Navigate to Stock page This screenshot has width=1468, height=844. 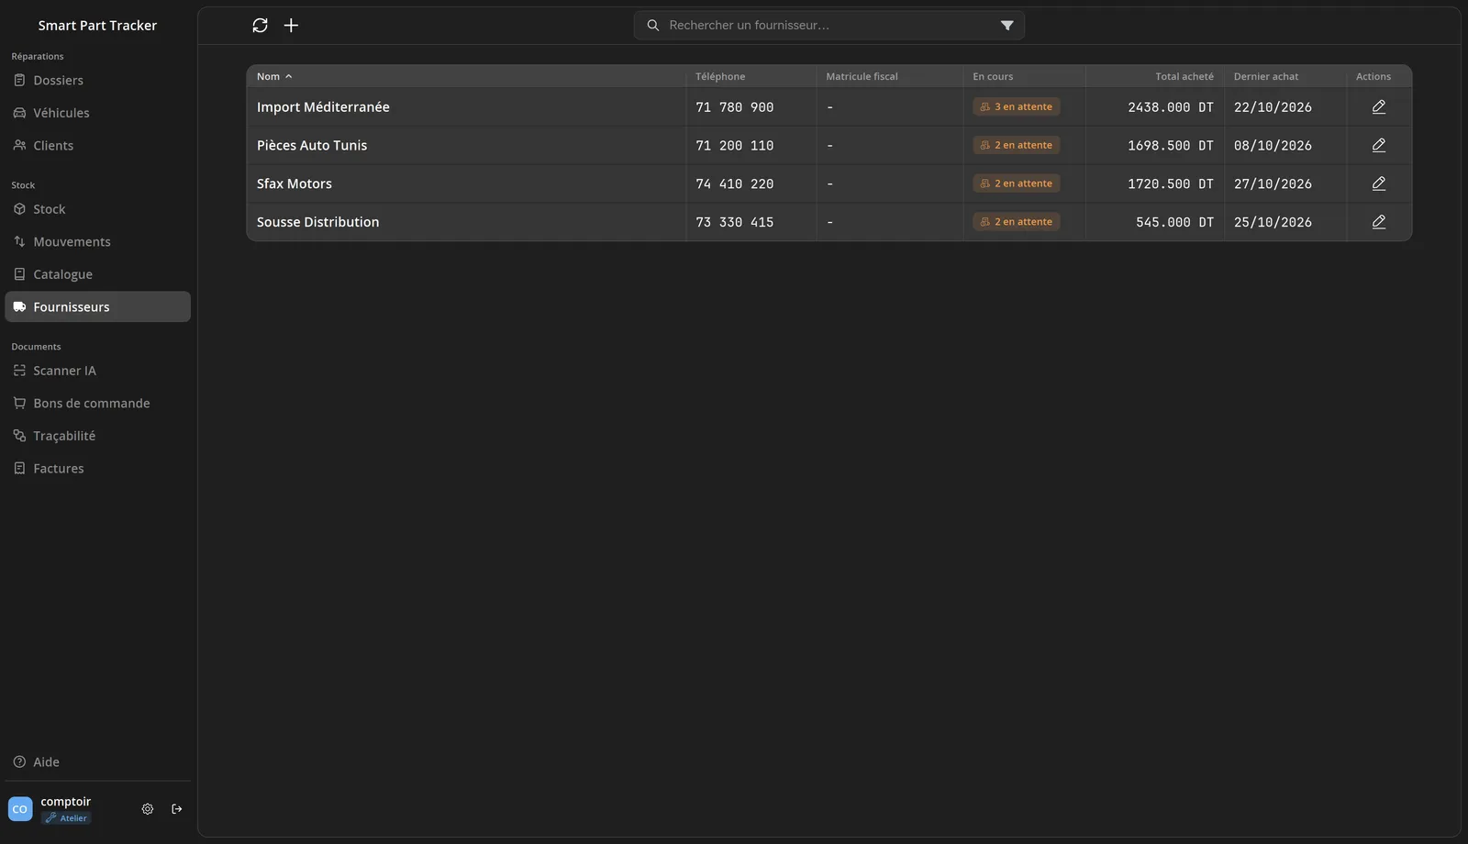click(x=98, y=209)
